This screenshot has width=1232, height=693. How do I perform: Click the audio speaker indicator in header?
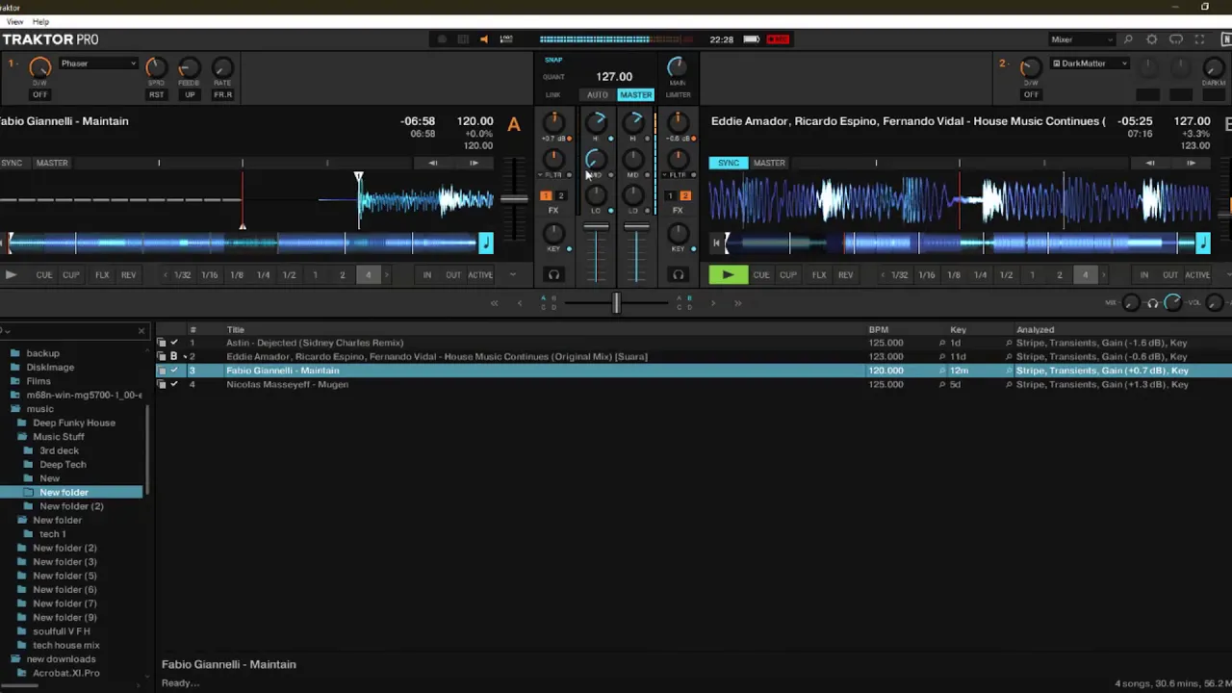[483, 39]
